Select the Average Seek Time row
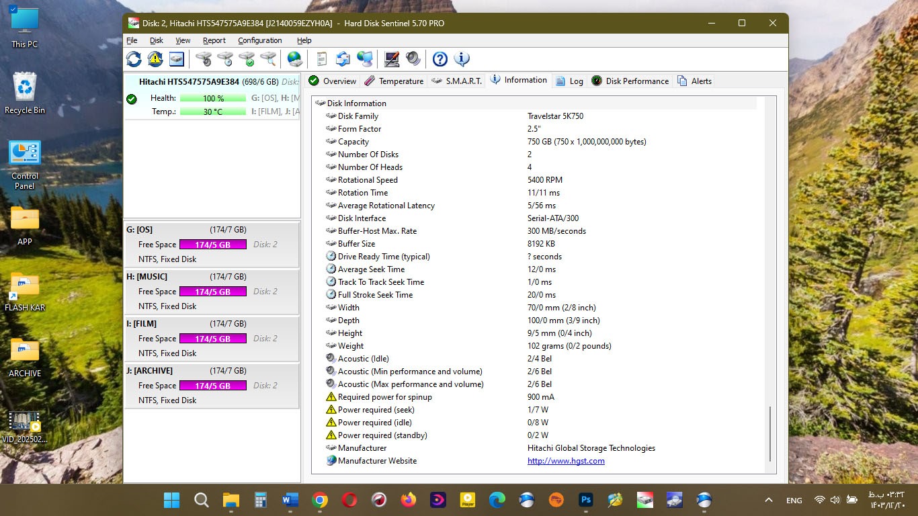The image size is (918, 516). tap(540, 269)
